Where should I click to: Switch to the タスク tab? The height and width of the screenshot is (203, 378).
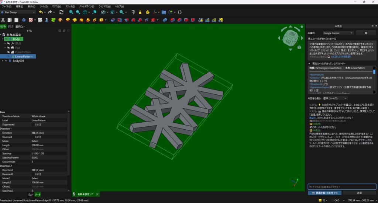point(11,27)
